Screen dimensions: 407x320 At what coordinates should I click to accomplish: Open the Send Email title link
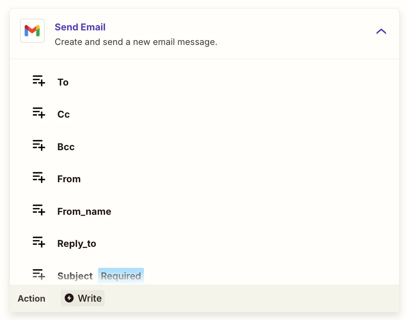pos(80,27)
